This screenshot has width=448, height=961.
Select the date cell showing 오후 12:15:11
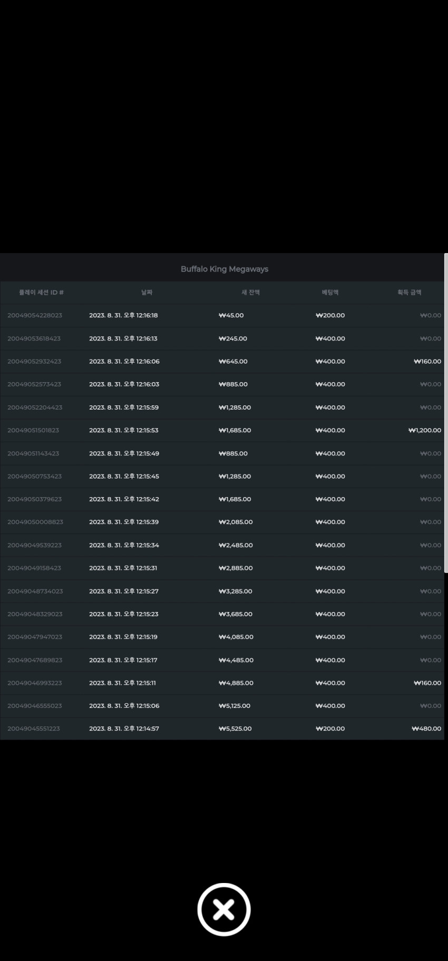123,683
